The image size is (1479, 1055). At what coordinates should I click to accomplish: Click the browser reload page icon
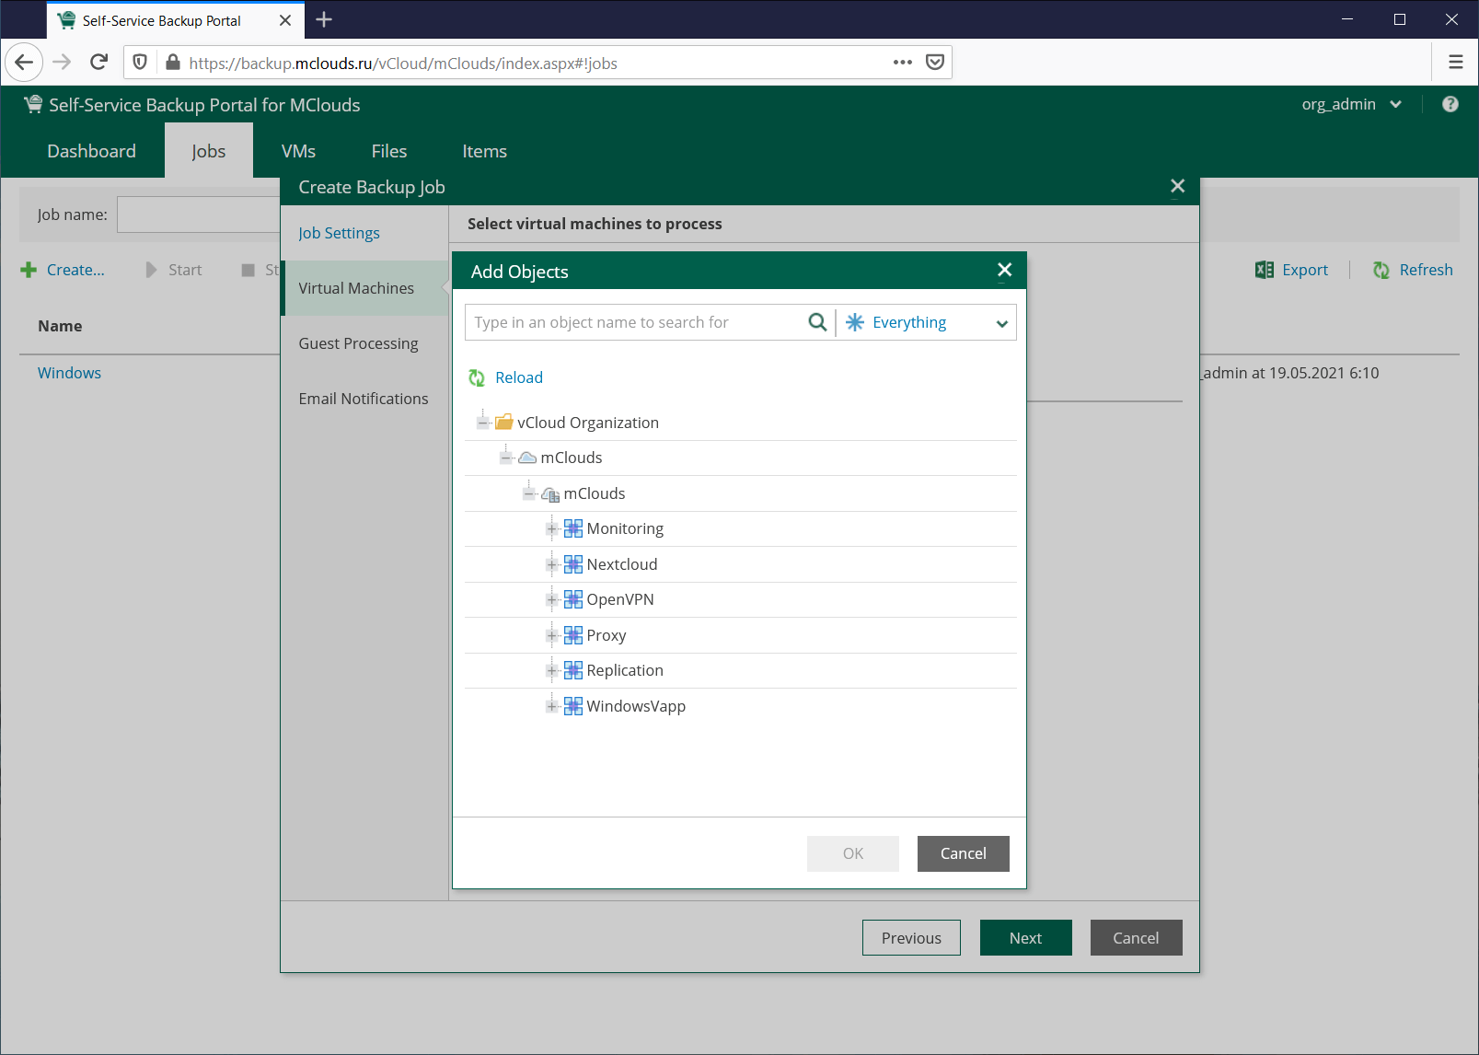coord(98,62)
